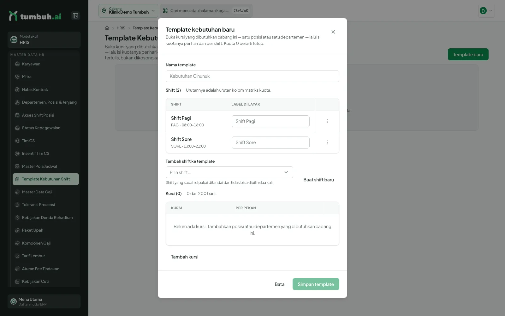Click the 'SORE · 13:00–21:00' text
This screenshot has width=505, height=316.
(188, 146)
